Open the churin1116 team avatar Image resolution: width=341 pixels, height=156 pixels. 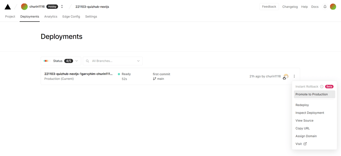click(x=24, y=7)
